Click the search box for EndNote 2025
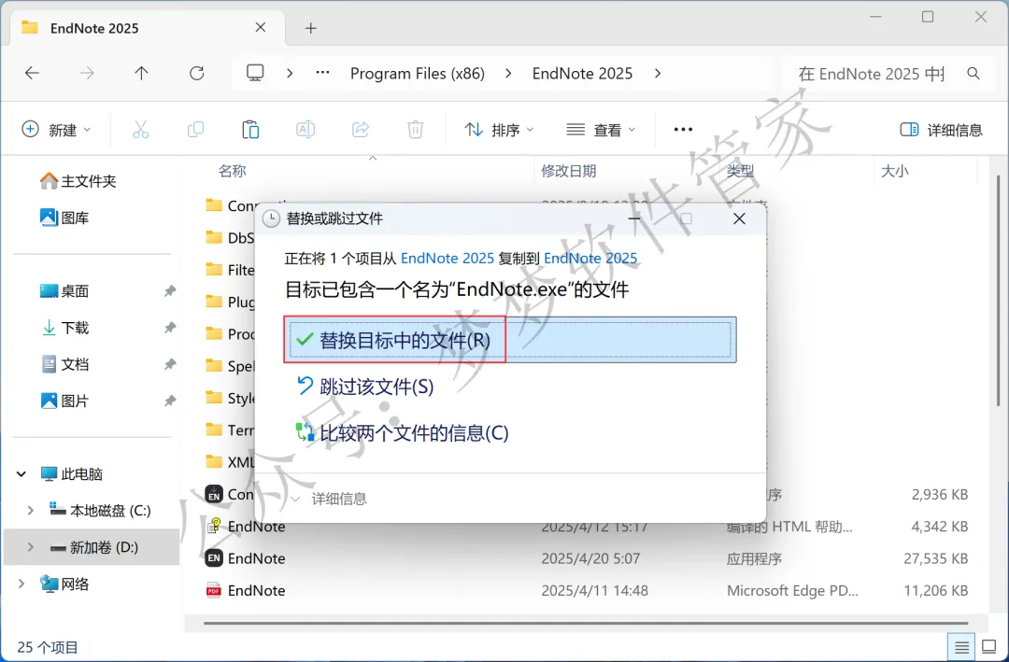1009x662 pixels. [x=872, y=74]
